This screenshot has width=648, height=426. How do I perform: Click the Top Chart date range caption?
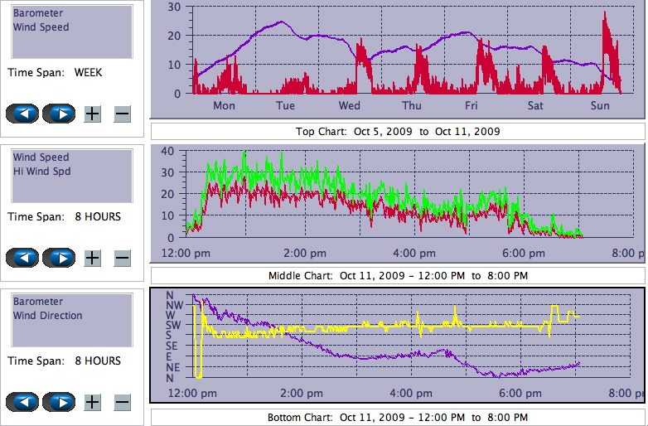pyautogui.click(x=398, y=132)
